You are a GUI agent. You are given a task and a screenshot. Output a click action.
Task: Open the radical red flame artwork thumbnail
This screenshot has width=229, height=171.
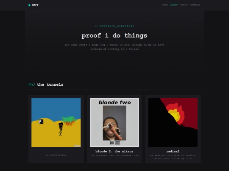(173, 122)
